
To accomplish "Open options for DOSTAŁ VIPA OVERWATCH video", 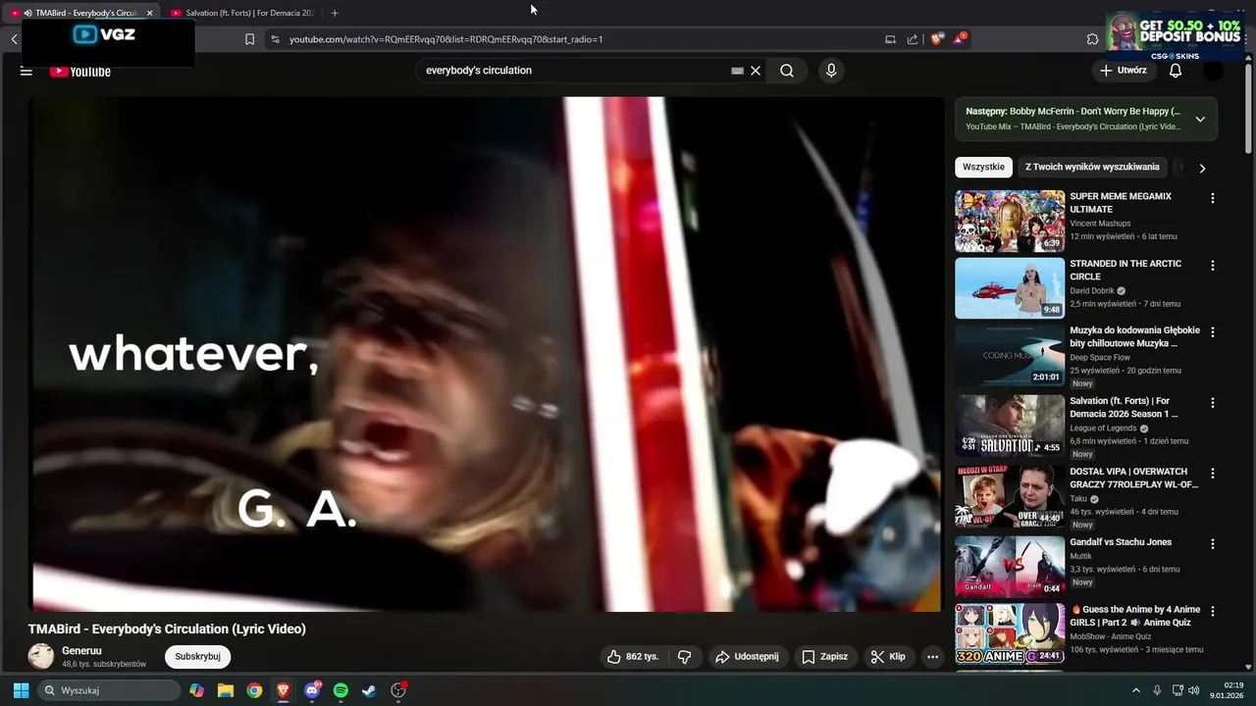I will 1213,474.
